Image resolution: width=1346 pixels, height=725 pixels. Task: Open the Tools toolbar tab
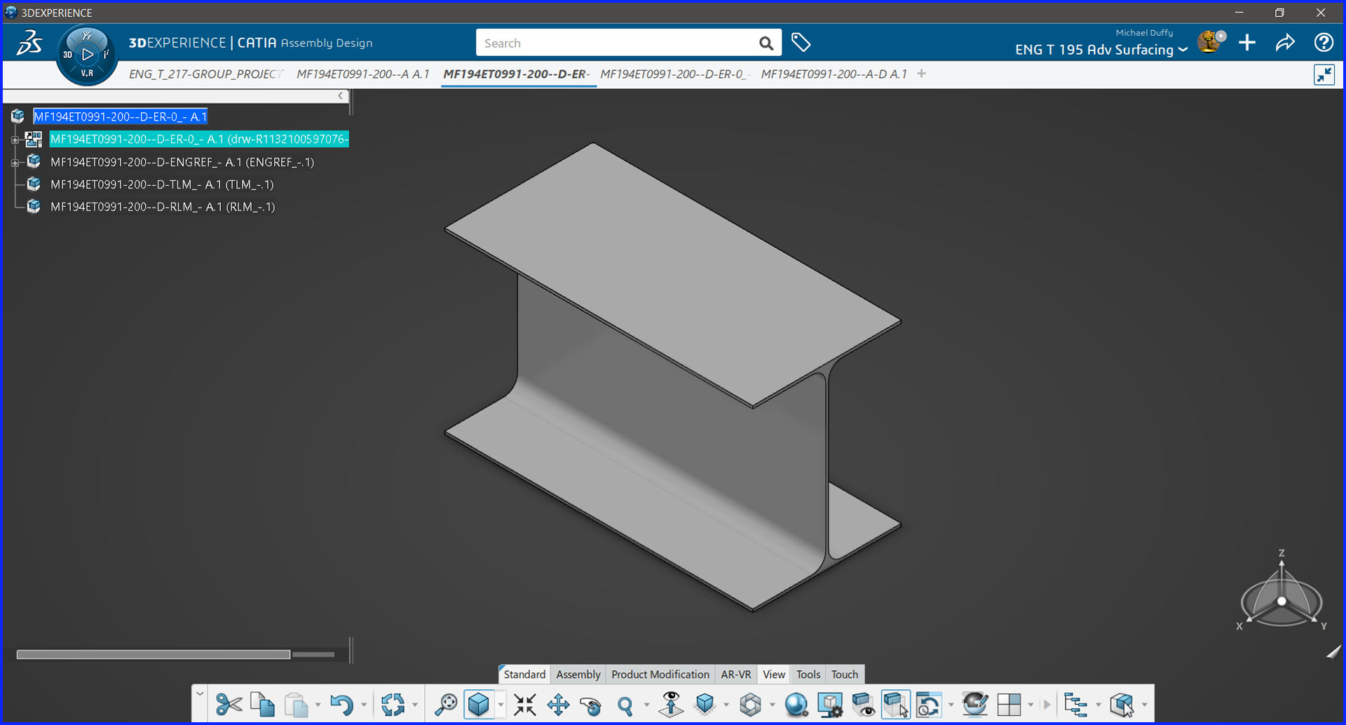(808, 674)
